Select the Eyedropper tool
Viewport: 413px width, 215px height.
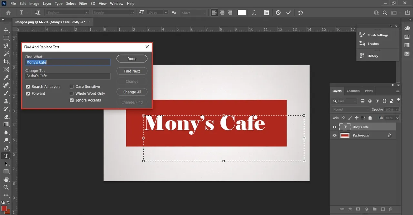[6, 77]
